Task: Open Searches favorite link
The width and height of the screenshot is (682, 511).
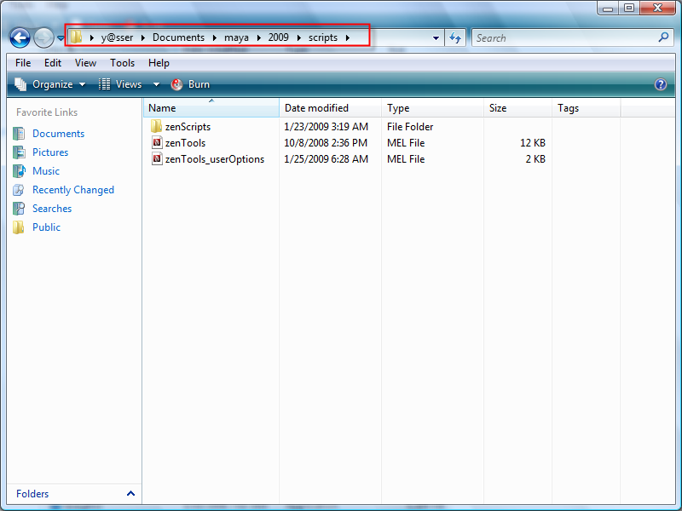Action: point(52,209)
